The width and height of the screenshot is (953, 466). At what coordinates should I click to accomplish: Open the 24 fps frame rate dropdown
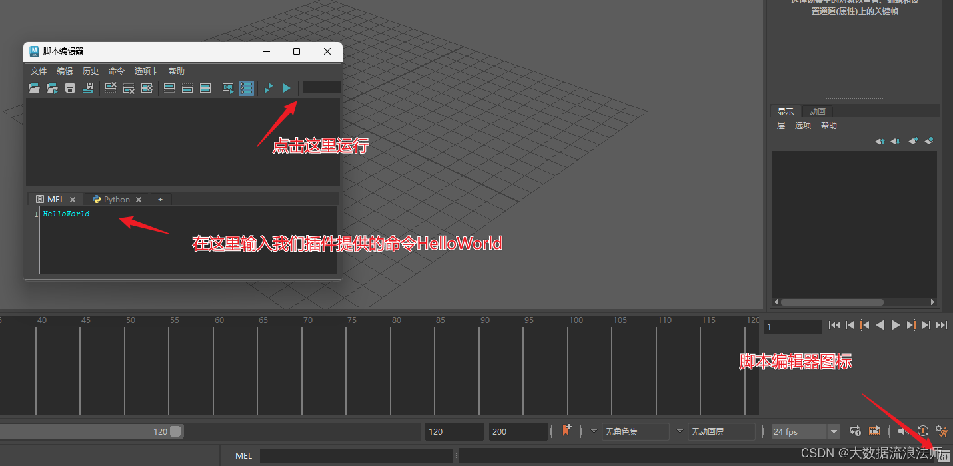click(x=805, y=431)
